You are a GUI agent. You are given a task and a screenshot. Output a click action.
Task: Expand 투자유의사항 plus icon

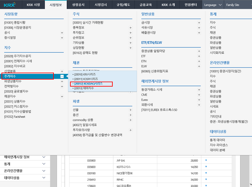[131, 130]
